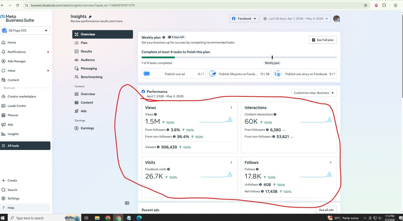Open Customize view: Business dropdown

314,93
